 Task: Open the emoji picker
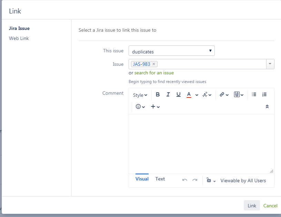(x=140, y=107)
